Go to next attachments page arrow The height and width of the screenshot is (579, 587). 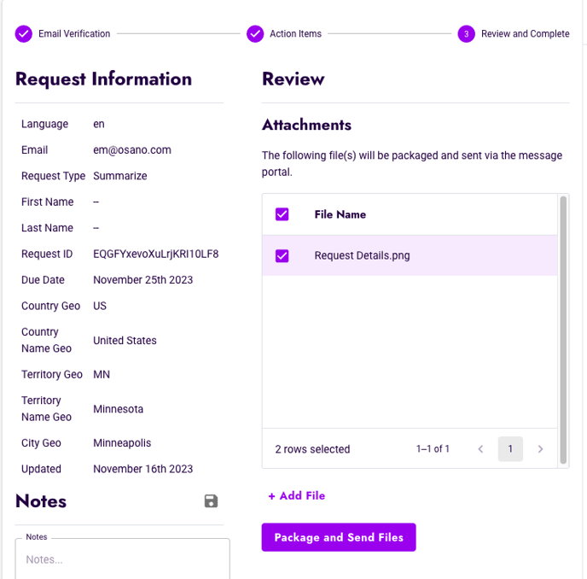tap(540, 449)
